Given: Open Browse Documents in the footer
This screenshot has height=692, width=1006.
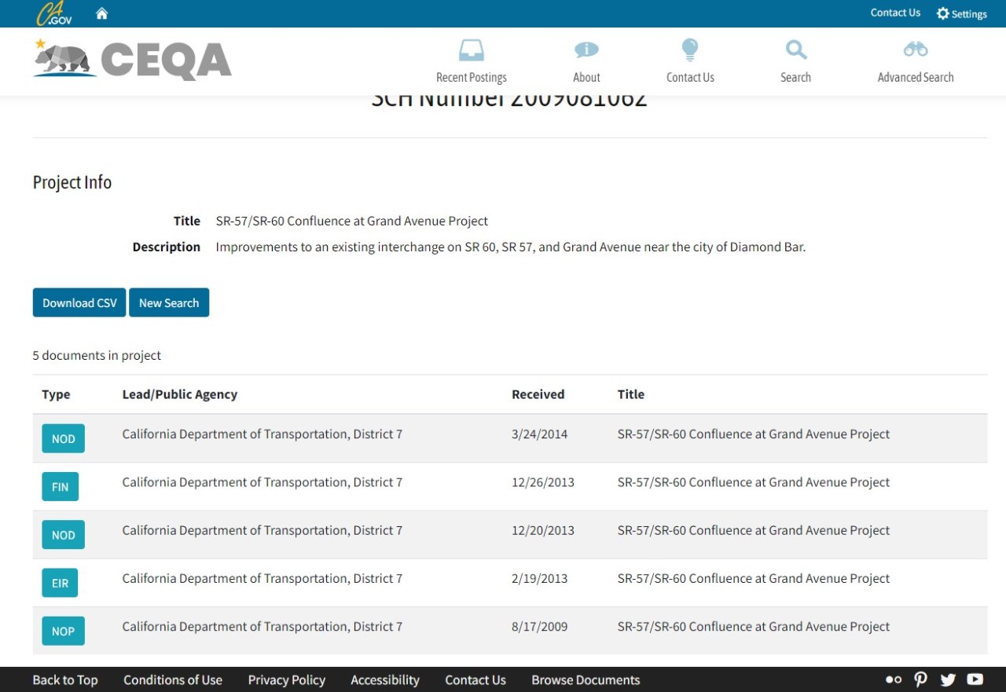Looking at the screenshot, I should point(585,679).
